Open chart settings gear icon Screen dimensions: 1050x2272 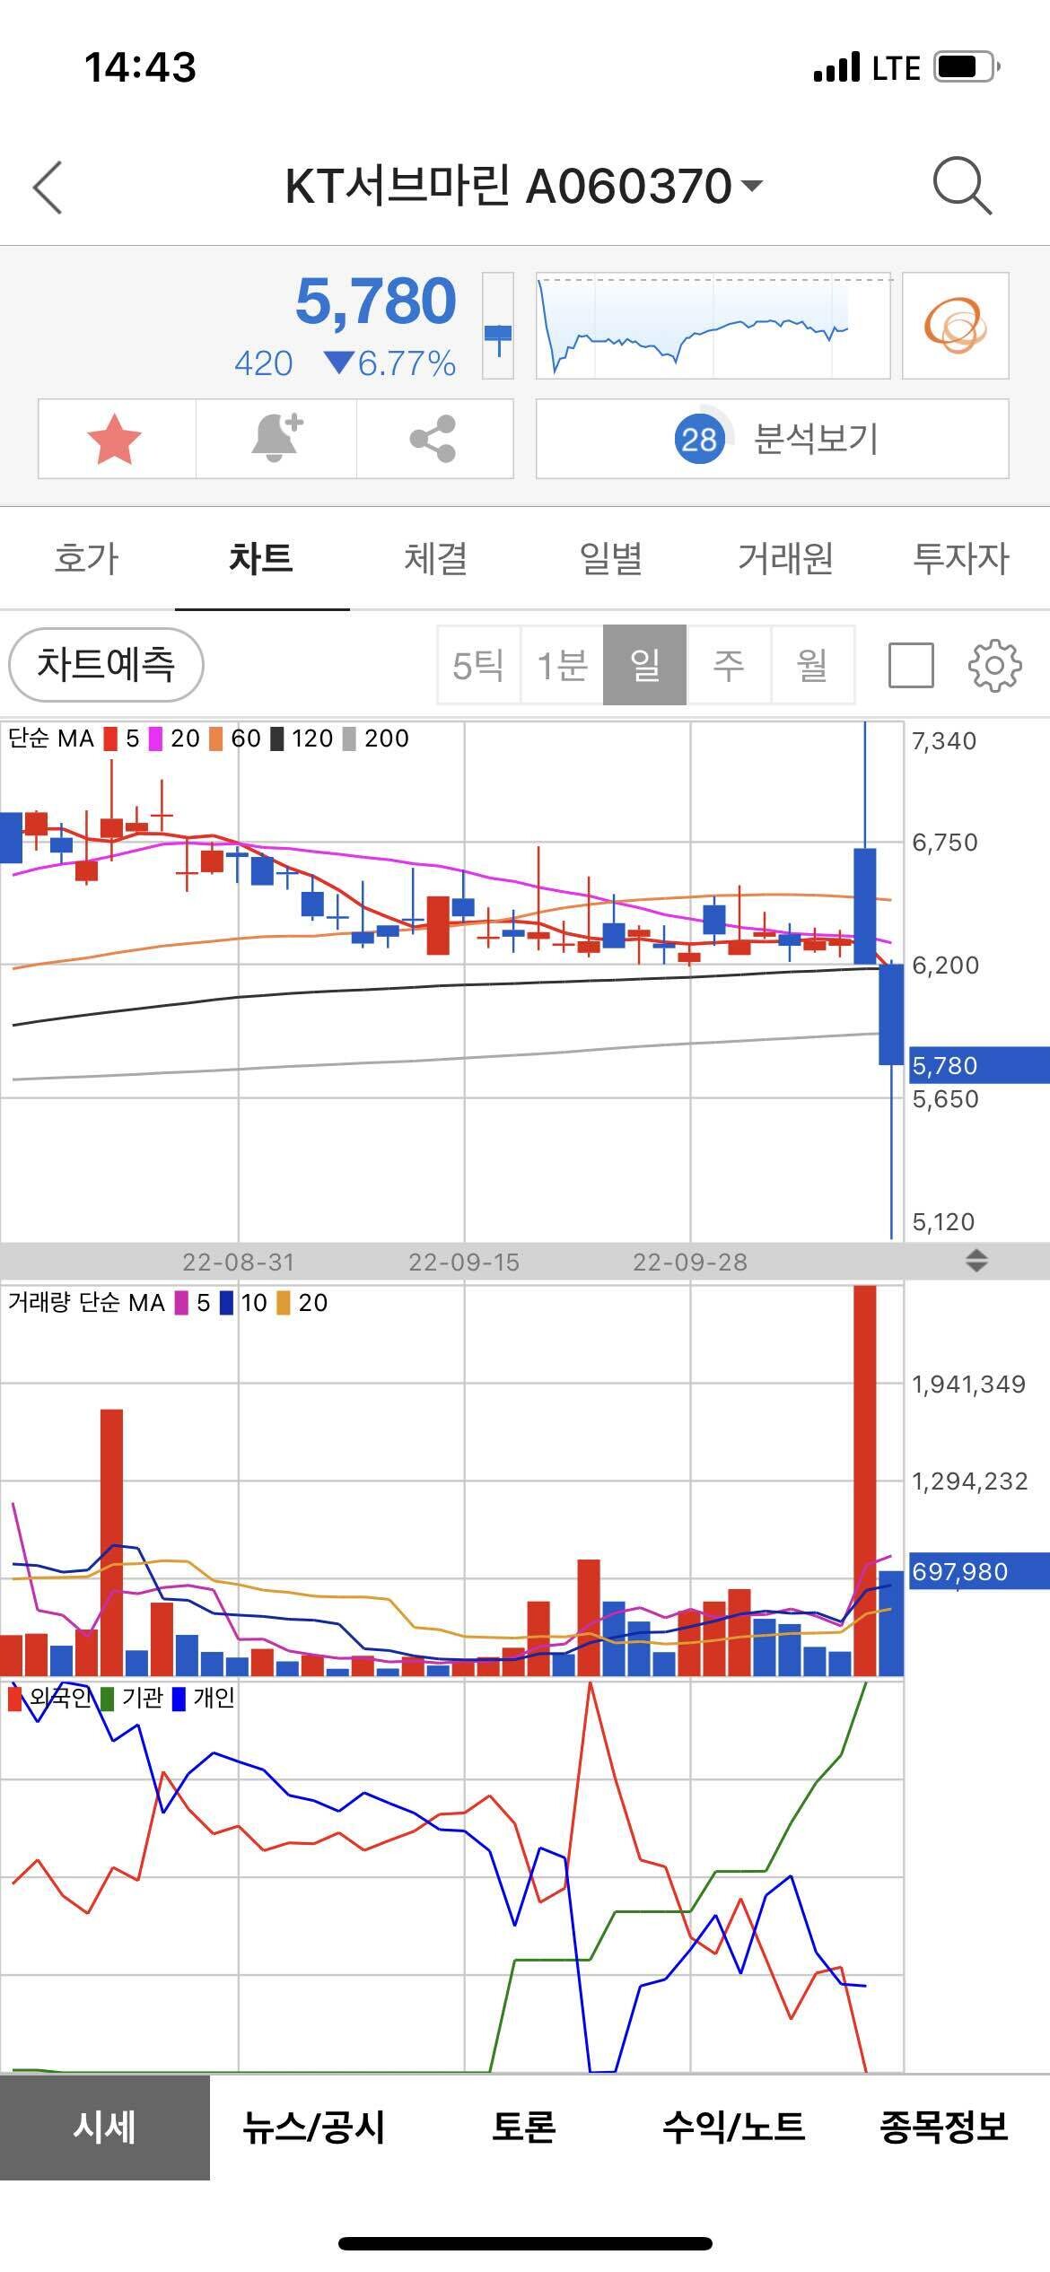994,666
